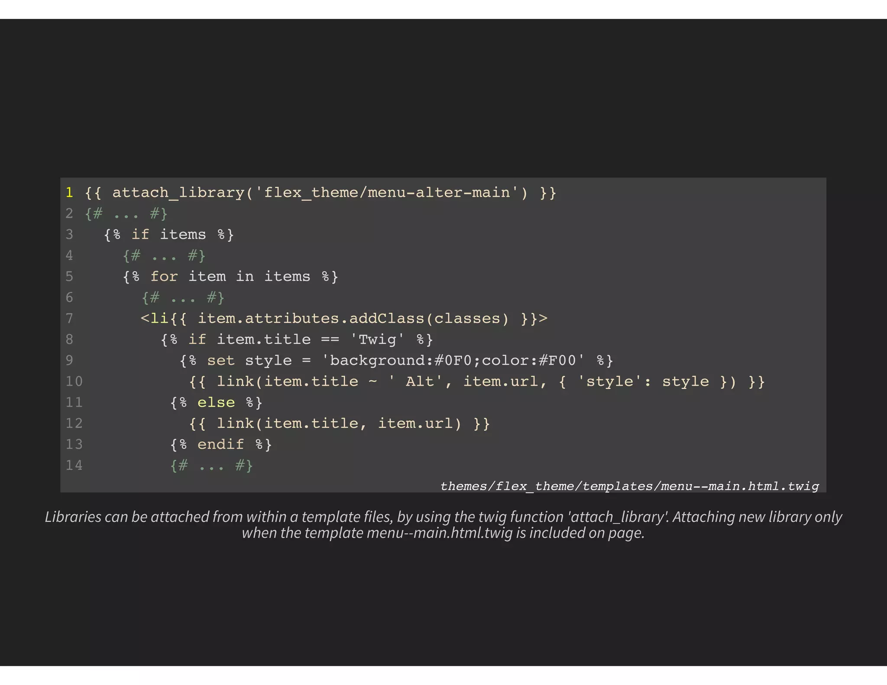Click line number 14

(74, 465)
